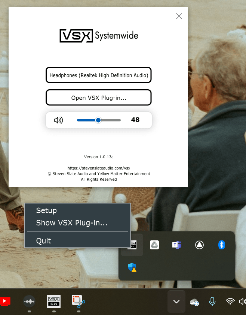Choose Show VSX Plug-in menu entry
The width and height of the screenshot is (246, 315).
click(72, 223)
